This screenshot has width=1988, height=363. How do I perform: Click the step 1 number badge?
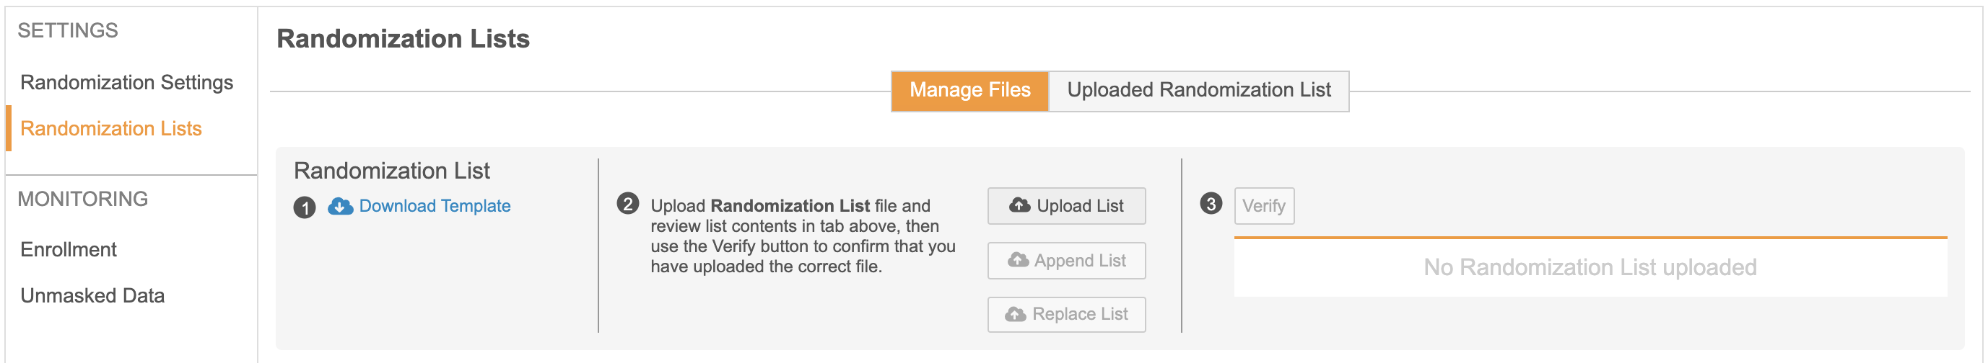pyautogui.click(x=305, y=207)
